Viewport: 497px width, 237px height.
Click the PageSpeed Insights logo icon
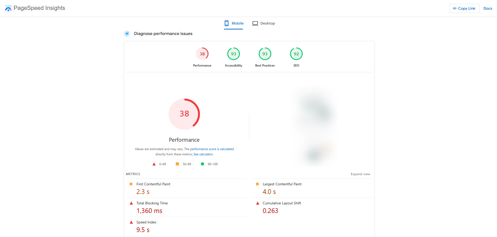(8, 8)
